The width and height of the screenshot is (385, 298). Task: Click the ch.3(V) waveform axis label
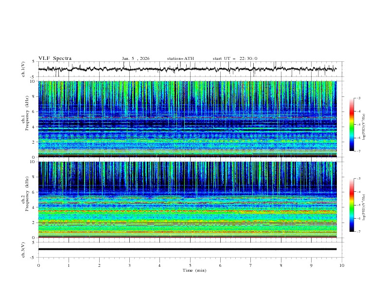coord(23,249)
